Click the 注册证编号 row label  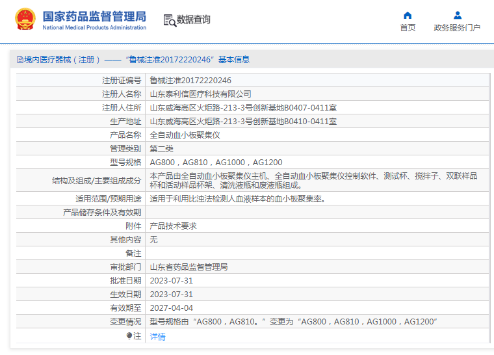click(122, 81)
